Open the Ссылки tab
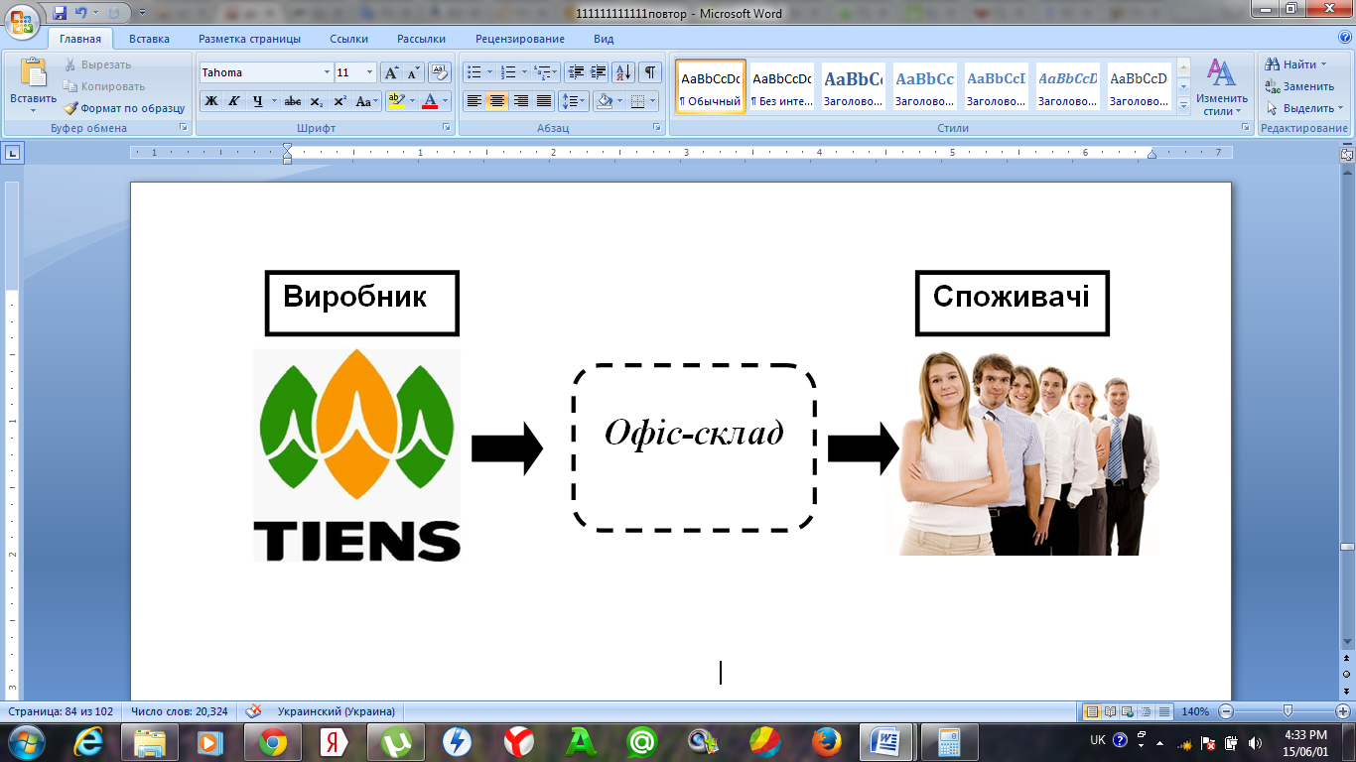Viewport: 1356px width, 762px height. 349,39
